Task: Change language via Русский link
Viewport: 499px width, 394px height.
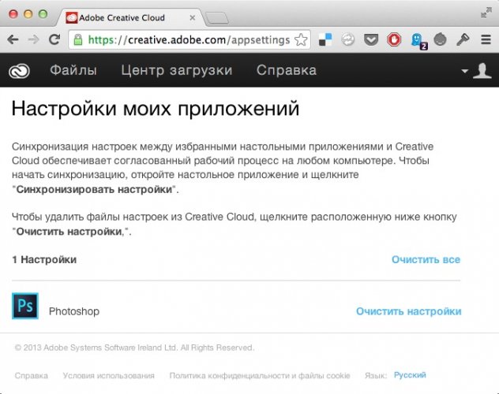Action: (x=410, y=375)
